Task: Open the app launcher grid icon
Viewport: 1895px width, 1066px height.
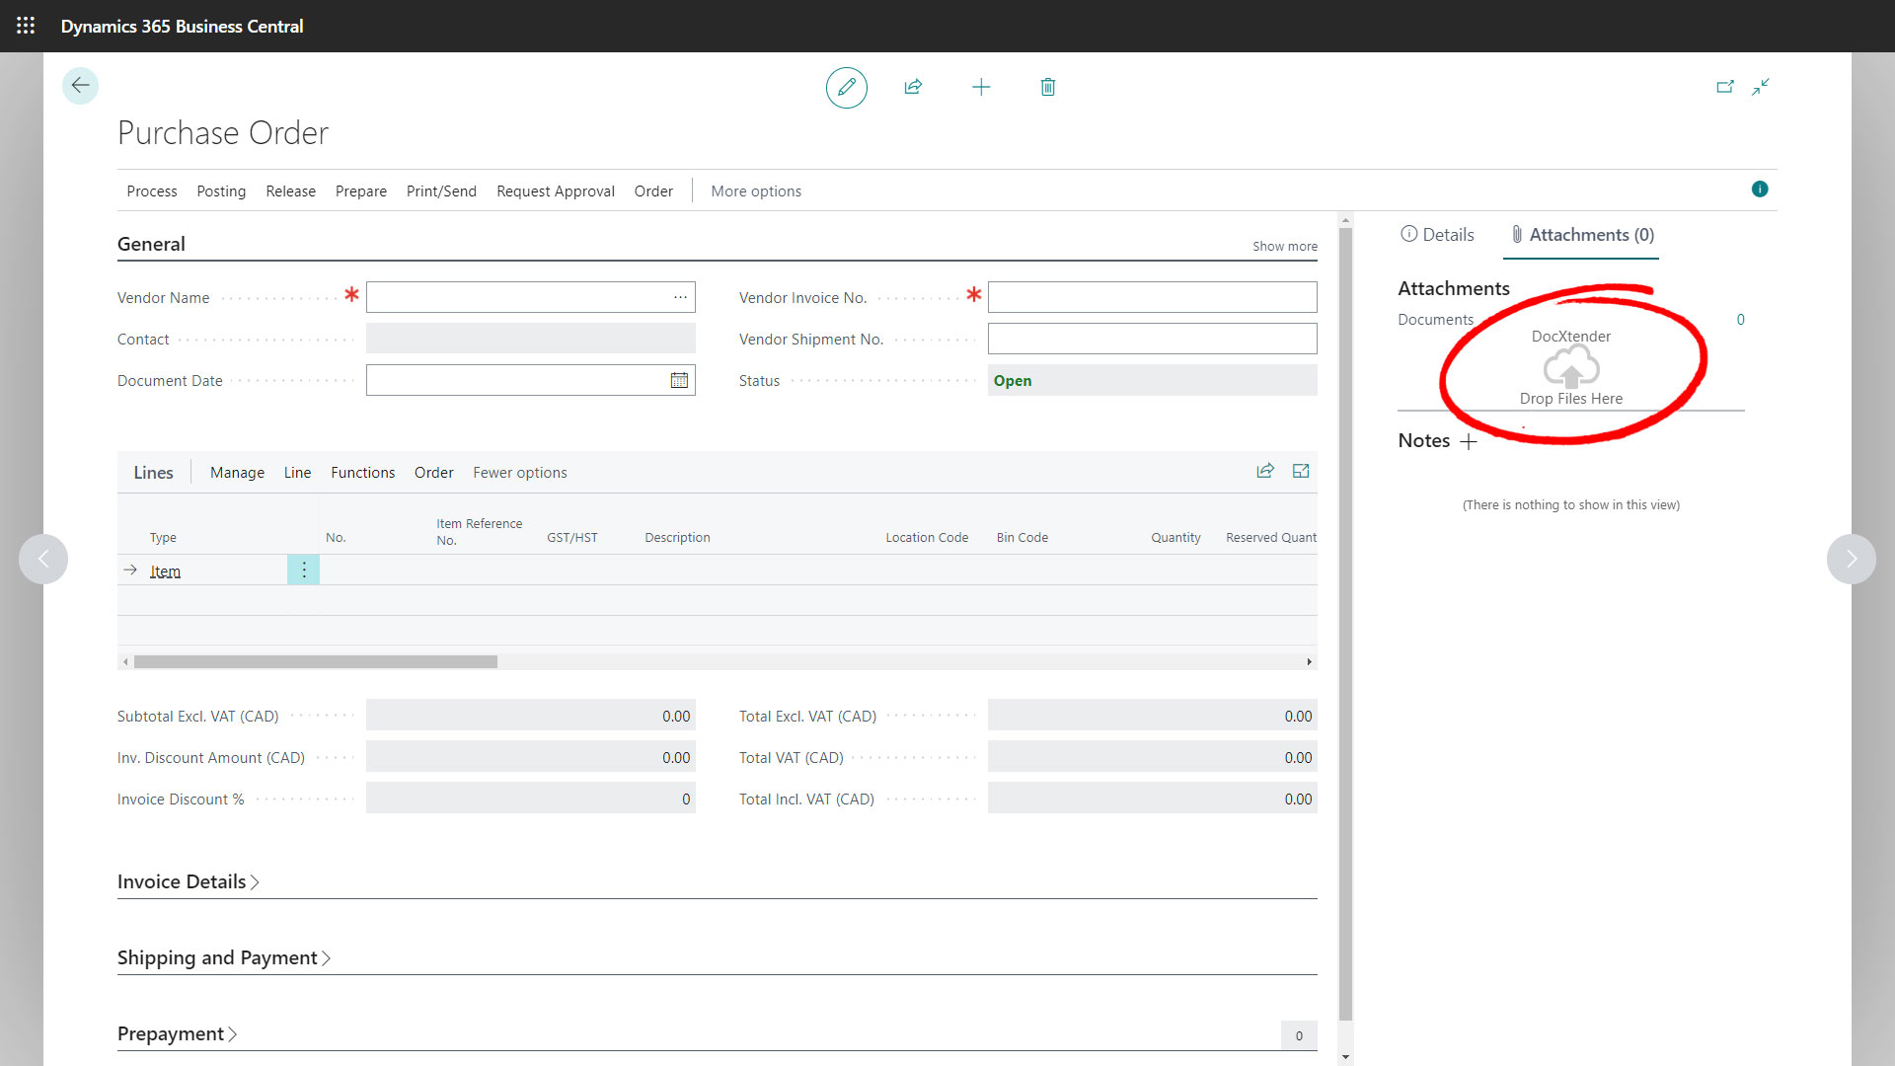Action: coord(26,26)
